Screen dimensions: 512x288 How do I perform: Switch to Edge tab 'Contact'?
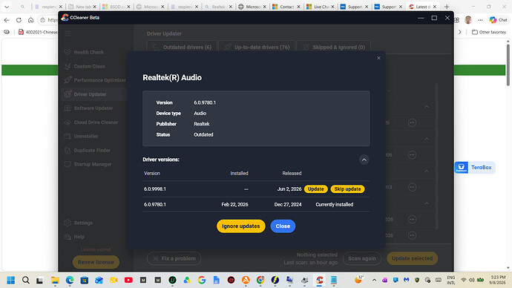point(286,7)
